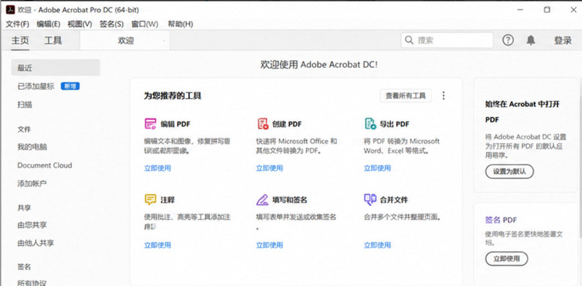This screenshot has width=582, height=286.
Task: Click the Edit PDF (编辑 PDF) tool icon
Action: coord(150,124)
